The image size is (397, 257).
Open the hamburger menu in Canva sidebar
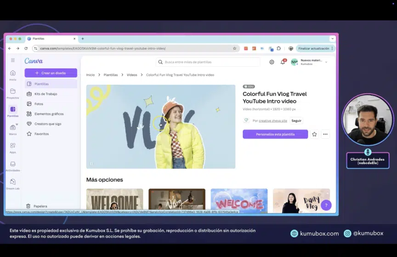point(13,60)
